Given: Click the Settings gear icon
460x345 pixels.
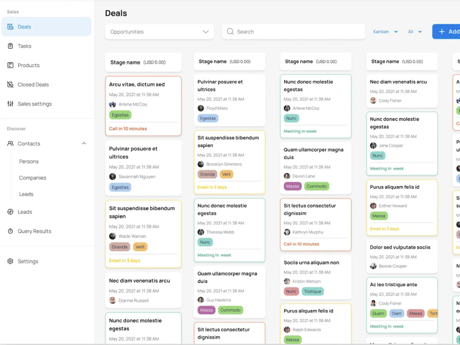Looking at the screenshot, I should (10, 261).
